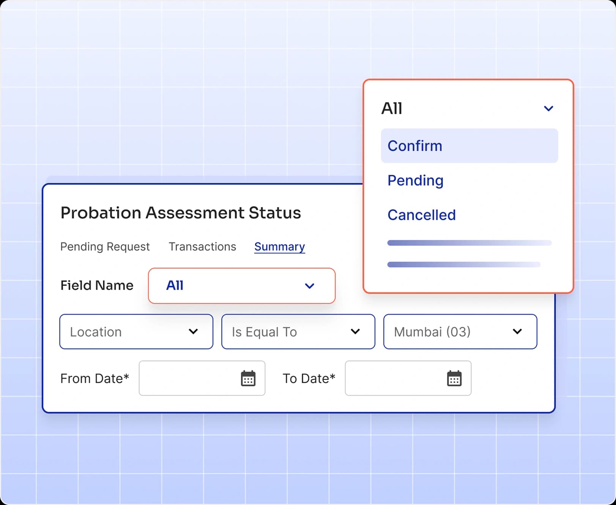Open the Summary tab
The image size is (616, 505).
pyautogui.click(x=279, y=247)
